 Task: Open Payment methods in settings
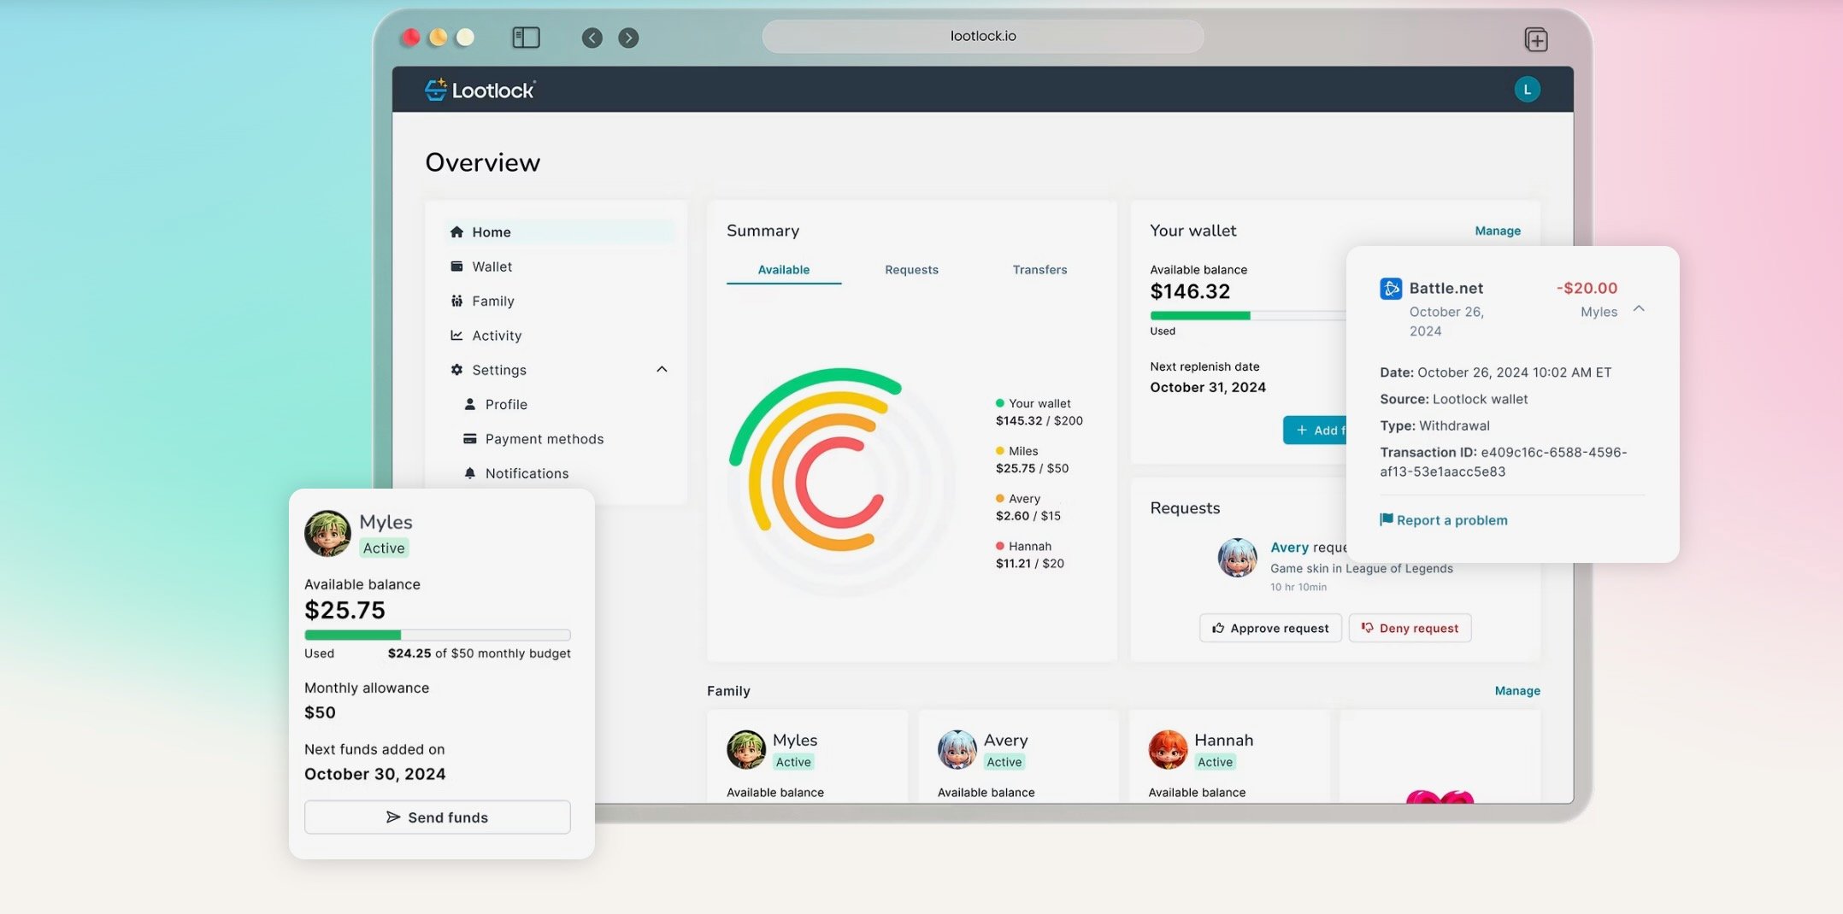[x=544, y=439]
